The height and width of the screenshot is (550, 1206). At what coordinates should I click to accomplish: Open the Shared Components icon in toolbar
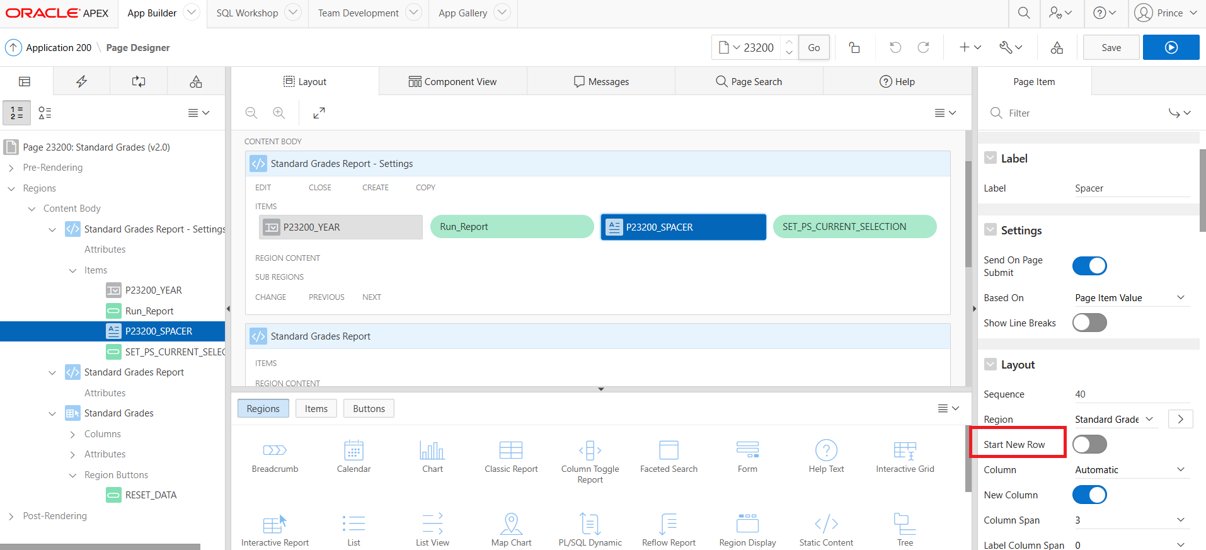tap(1057, 48)
